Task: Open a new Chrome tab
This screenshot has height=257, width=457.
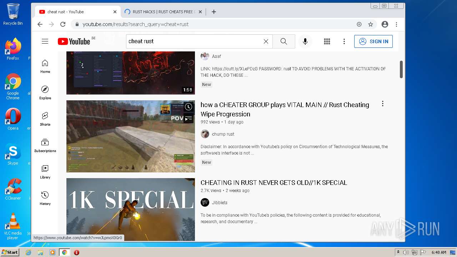Action: (x=214, y=12)
